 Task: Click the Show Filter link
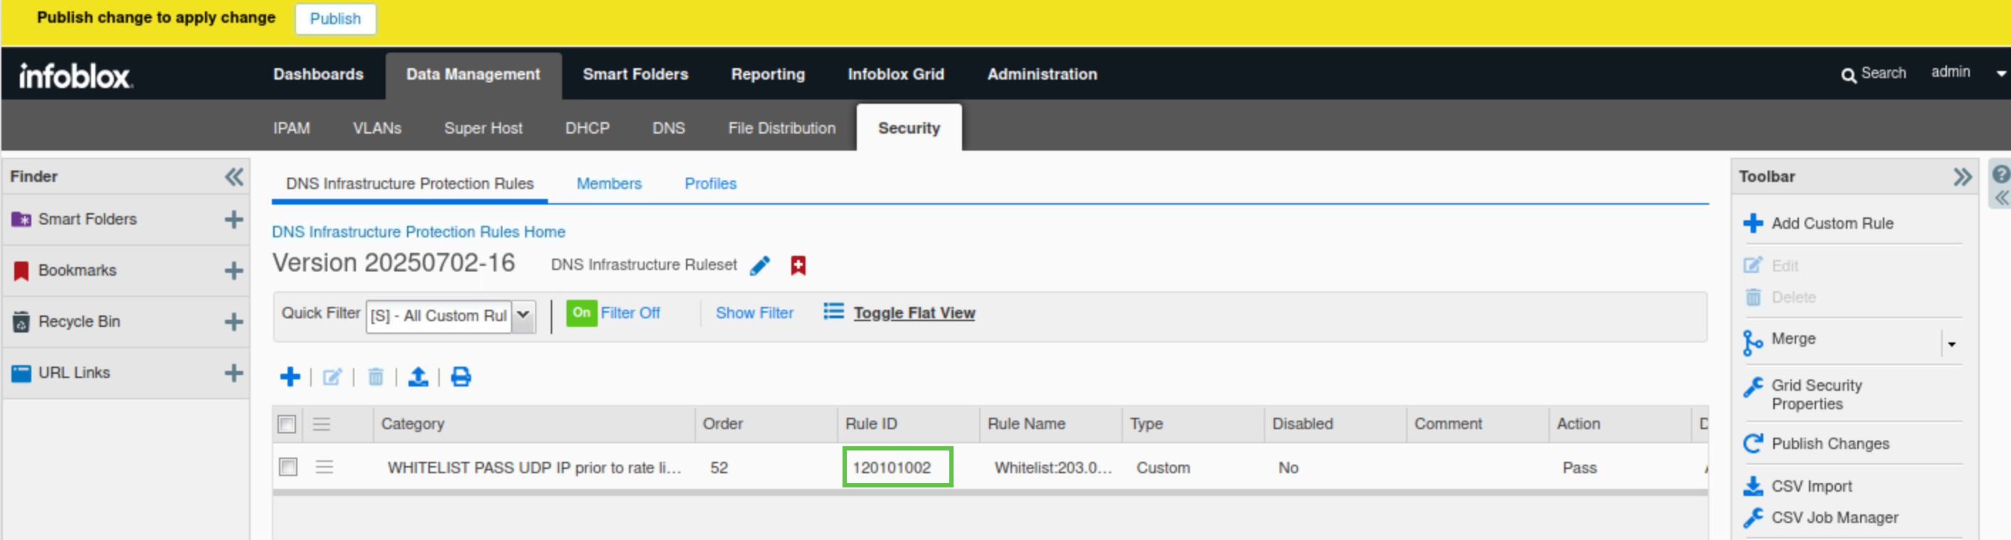click(754, 313)
